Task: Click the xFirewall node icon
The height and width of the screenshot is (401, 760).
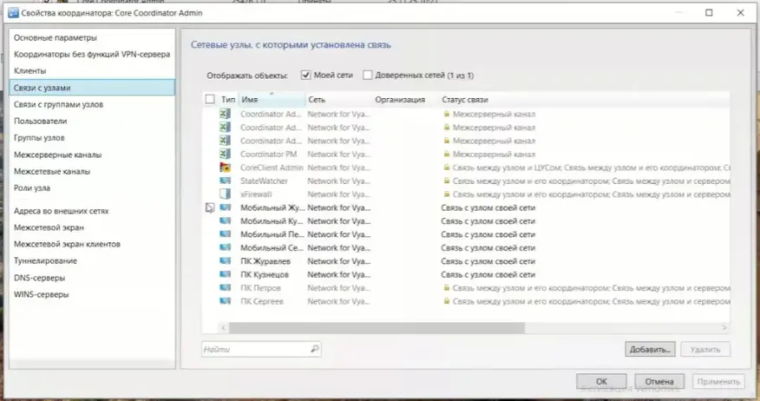Action: [x=225, y=194]
